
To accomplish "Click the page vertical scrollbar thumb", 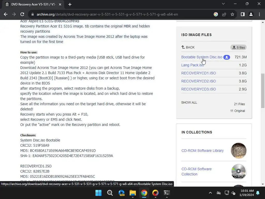I will click(x=263, y=91).
